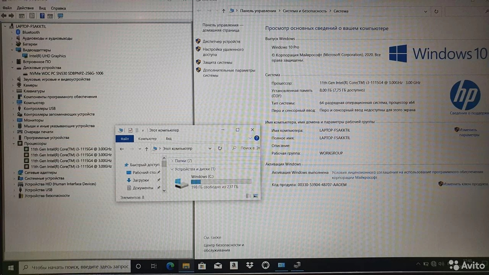Viewport: 489px width, 275px height.
Task: Open the Microsoft license terms link
Action: (407, 174)
